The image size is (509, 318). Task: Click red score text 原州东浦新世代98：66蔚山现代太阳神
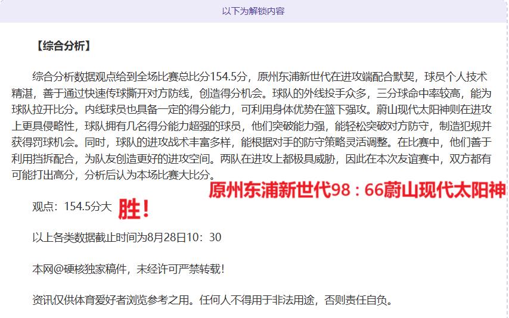[357, 190]
